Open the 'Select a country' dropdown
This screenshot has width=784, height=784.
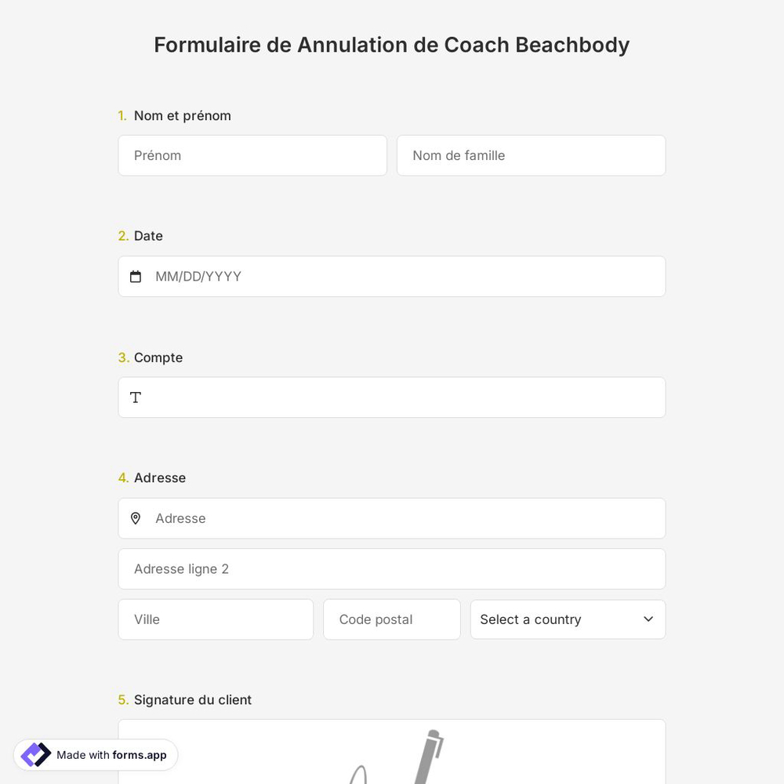568,619
